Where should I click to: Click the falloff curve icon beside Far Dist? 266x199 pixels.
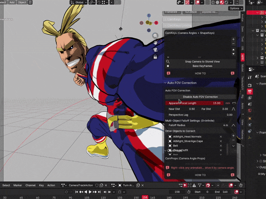pyautogui.click(x=234, y=109)
